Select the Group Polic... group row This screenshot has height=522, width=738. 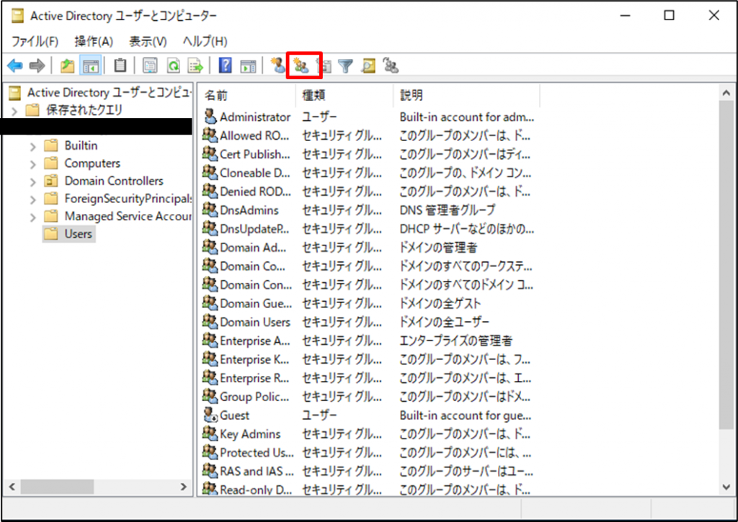tap(368, 396)
